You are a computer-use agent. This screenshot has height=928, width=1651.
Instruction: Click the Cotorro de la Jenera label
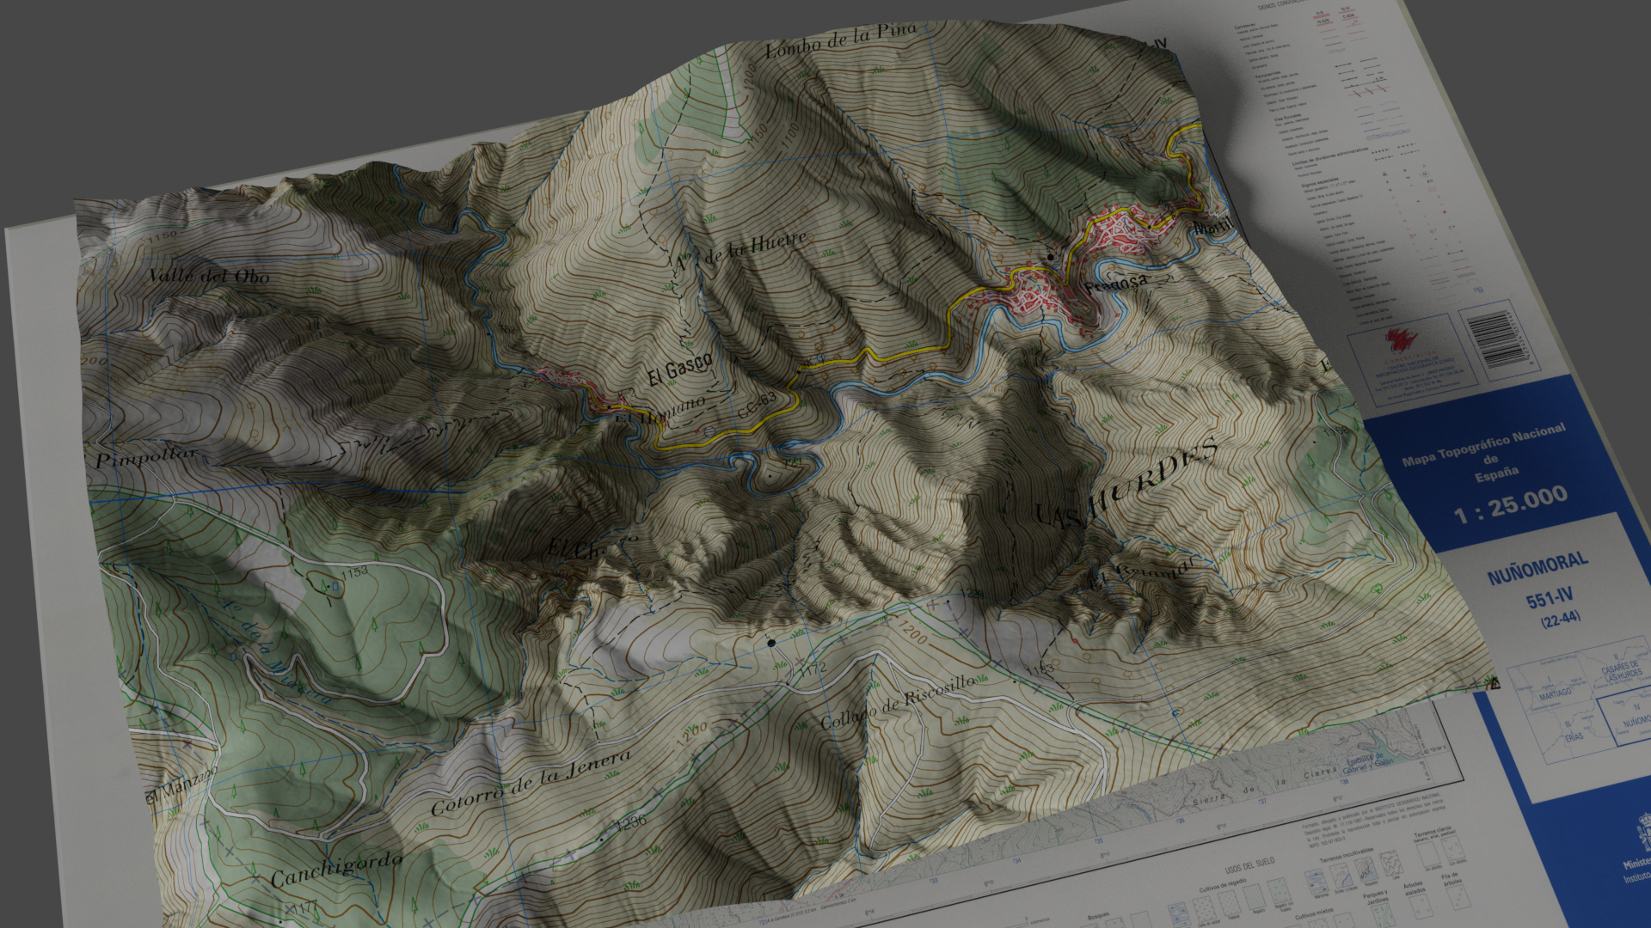click(531, 784)
